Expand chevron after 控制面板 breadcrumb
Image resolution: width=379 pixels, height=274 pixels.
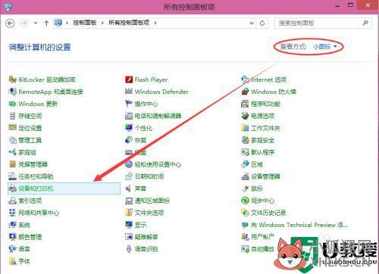click(x=102, y=23)
